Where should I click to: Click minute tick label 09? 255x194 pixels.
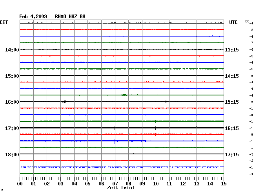(142, 184)
